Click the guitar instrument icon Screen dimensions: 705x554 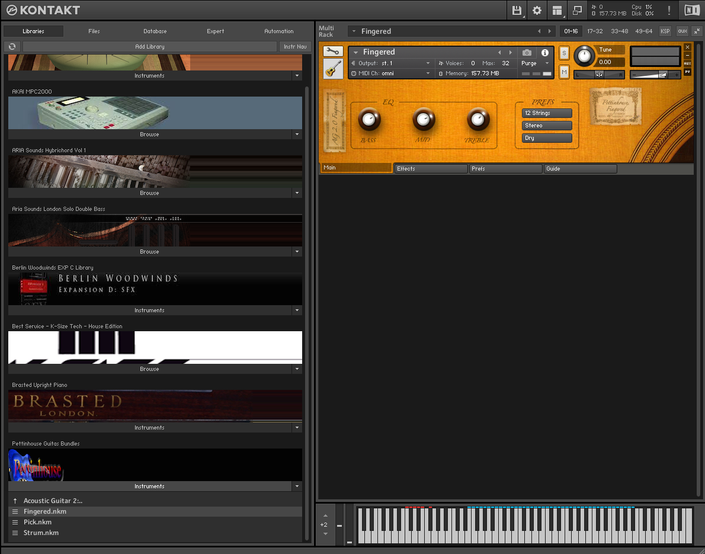point(333,69)
